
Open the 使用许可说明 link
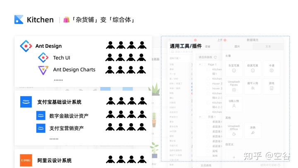[268, 165]
